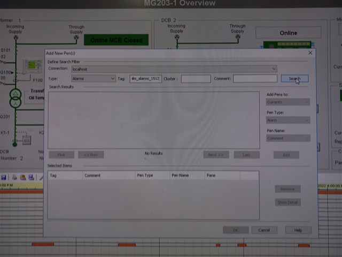Click the K1-1 relay device icon

pos(27,140)
